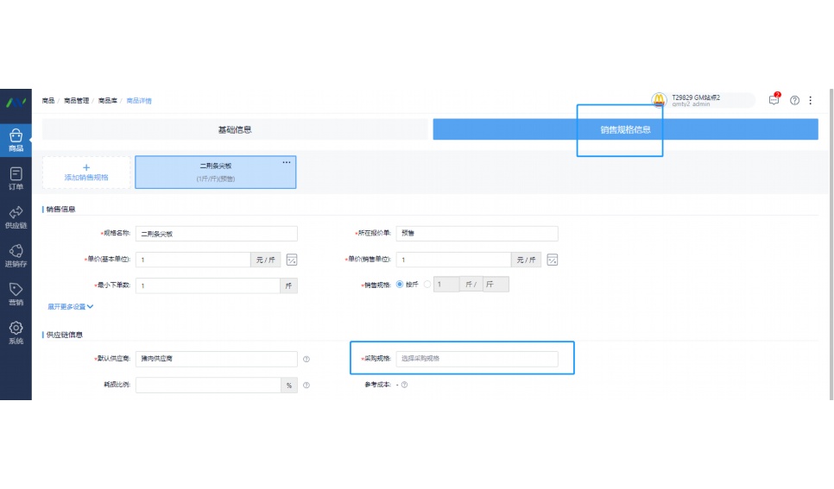The height and width of the screenshot is (489, 834).
Task: Open the 商品 module in sidebar
Action: point(16,140)
